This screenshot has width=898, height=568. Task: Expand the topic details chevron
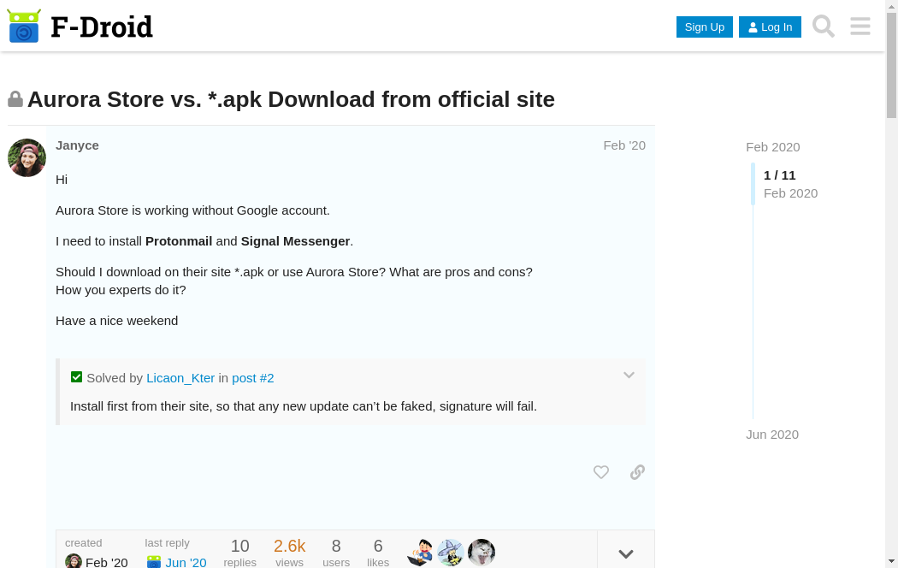[x=626, y=553]
